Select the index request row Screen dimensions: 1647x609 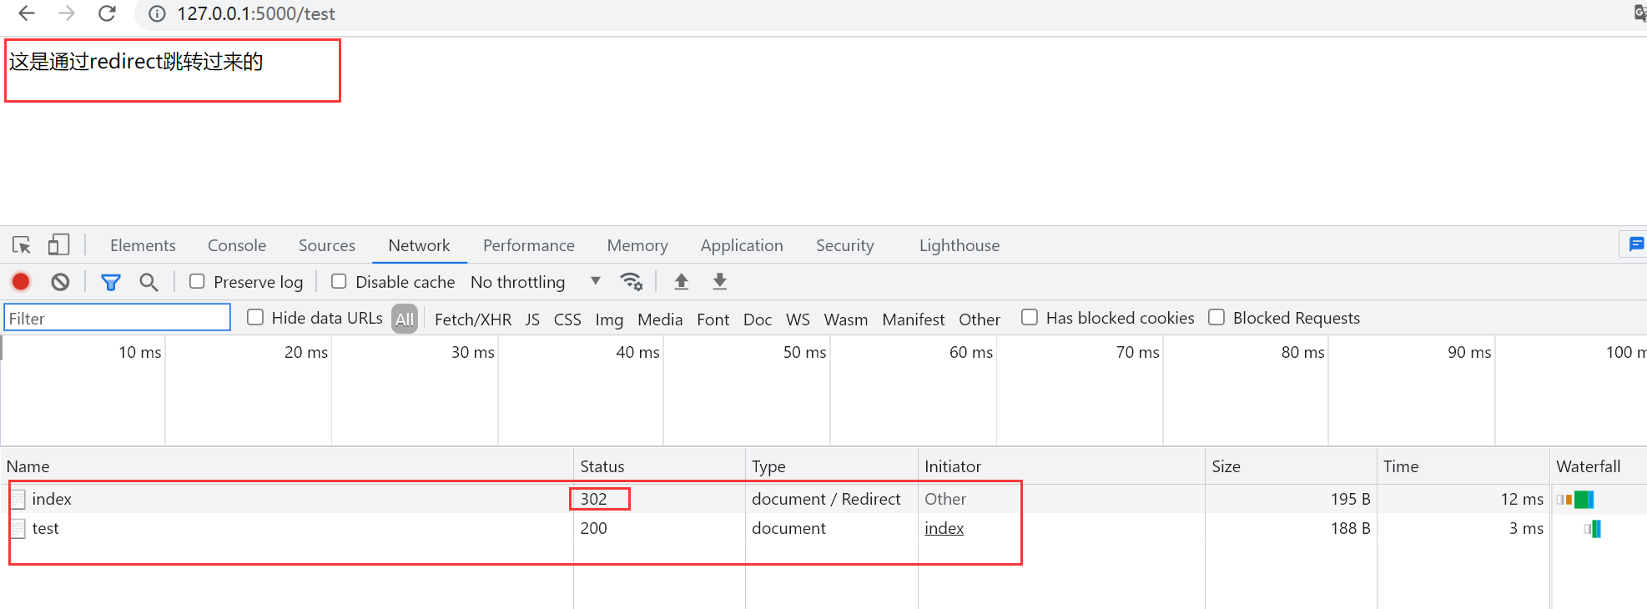click(x=823, y=499)
